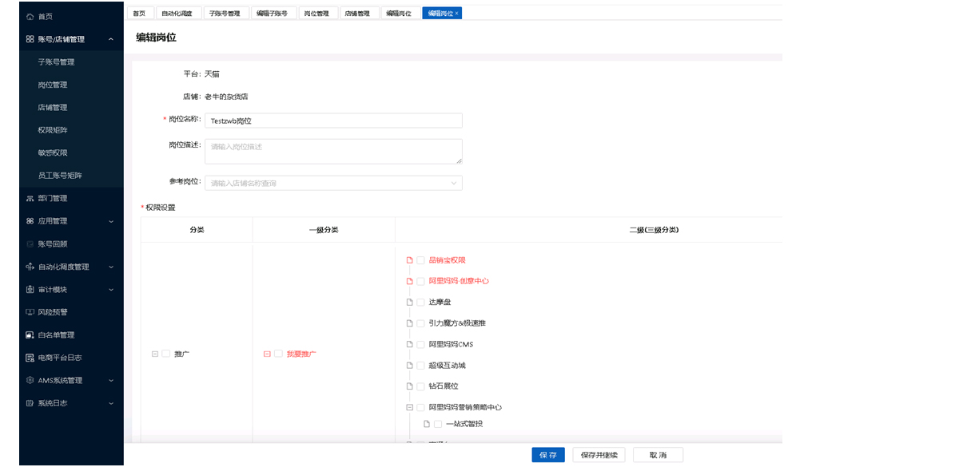The height and width of the screenshot is (467, 963).
Task: Click the 岗位描述 text area
Action: [x=333, y=151]
